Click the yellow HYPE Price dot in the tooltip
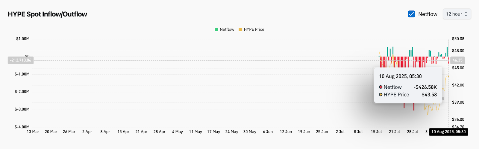 click(x=381, y=95)
